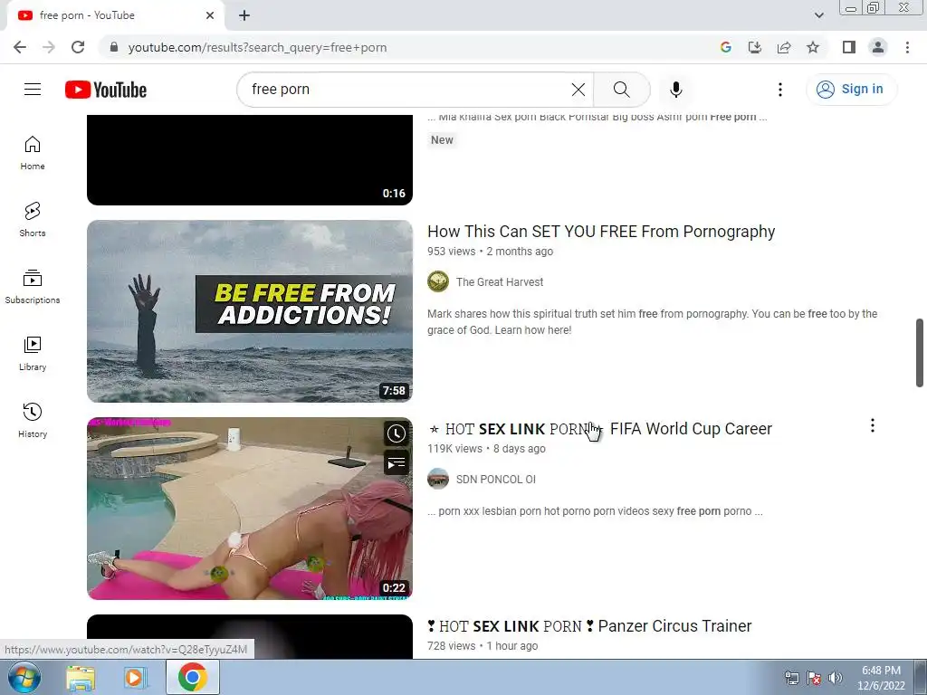The width and height of the screenshot is (927, 695).
Task: Click the 728 views • 1 hour ago text
Action: coord(483,646)
